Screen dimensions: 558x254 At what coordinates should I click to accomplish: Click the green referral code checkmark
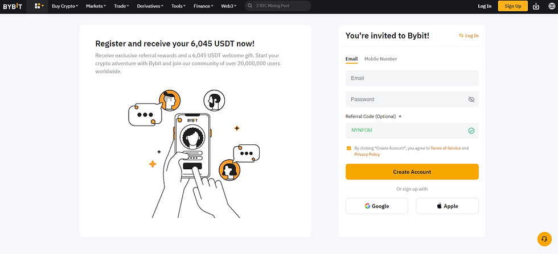(x=471, y=131)
